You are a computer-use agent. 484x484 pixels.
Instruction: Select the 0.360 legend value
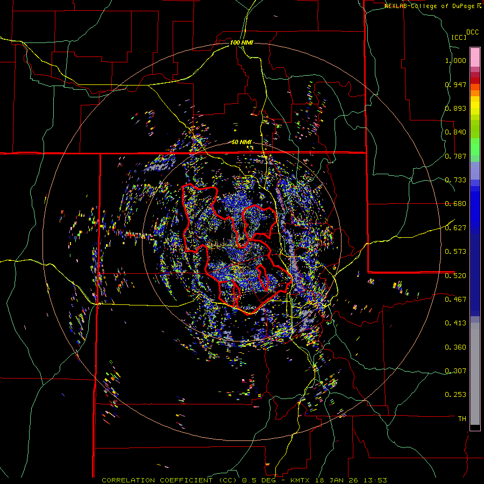click(x=455, y=347)
